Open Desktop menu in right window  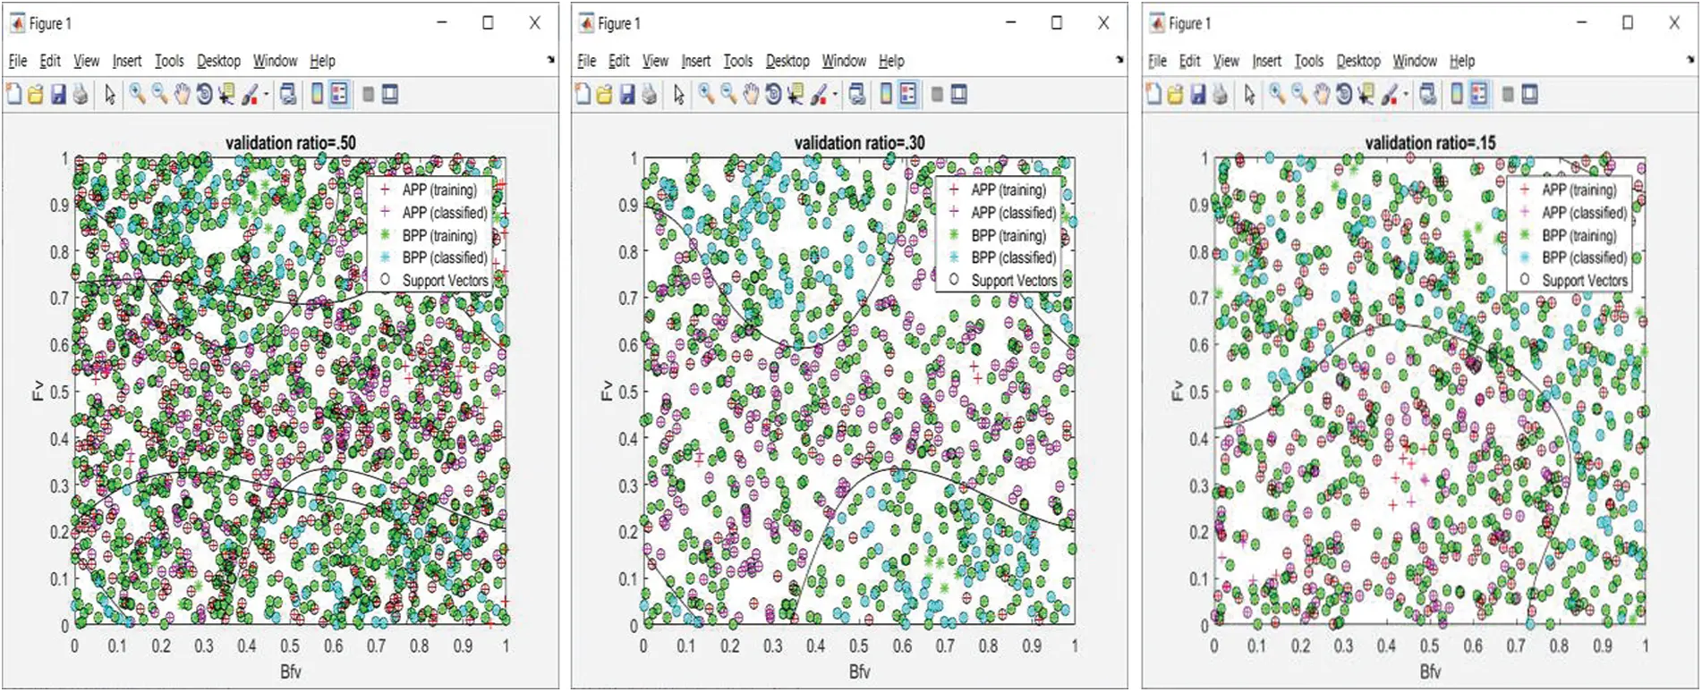pos(1358,61)
